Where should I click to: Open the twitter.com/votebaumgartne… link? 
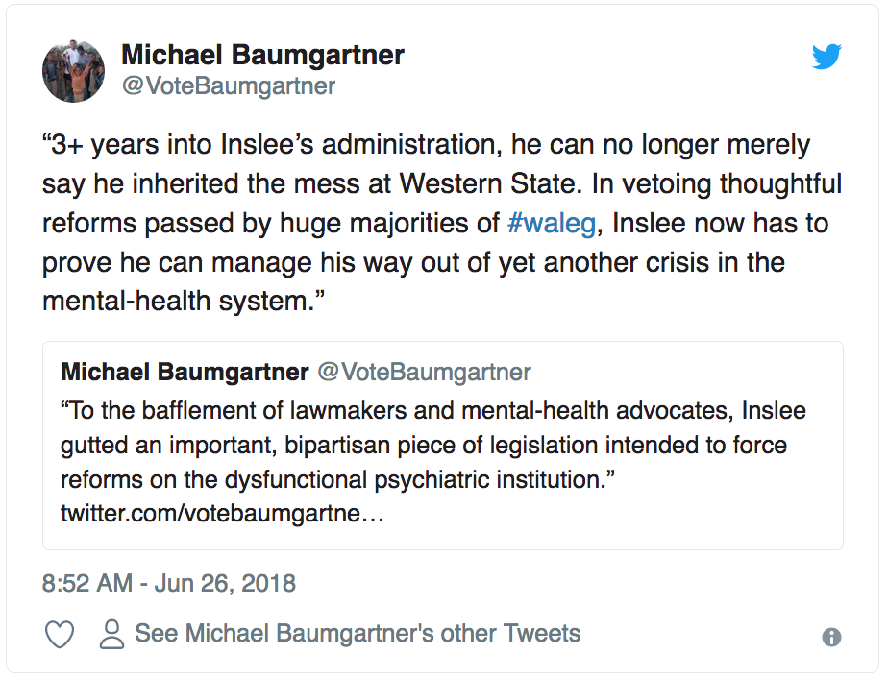(x=223, y=514)
